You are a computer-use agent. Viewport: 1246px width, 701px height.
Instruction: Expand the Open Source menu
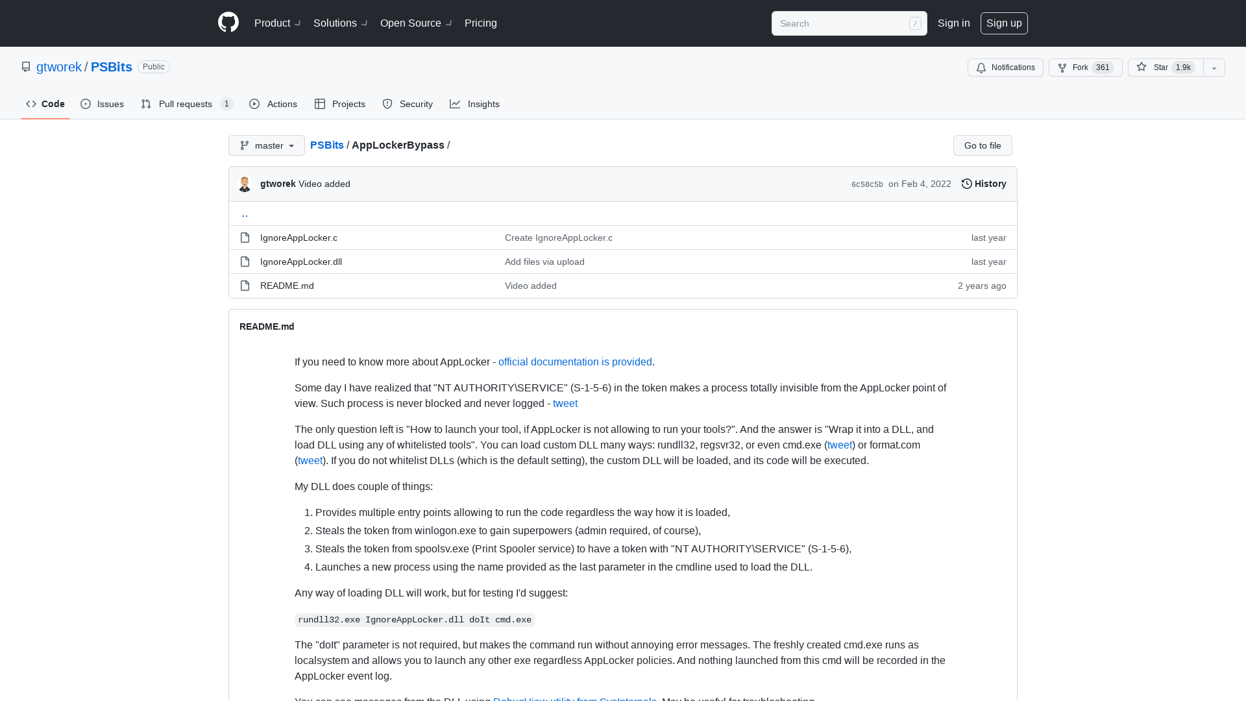416,23
